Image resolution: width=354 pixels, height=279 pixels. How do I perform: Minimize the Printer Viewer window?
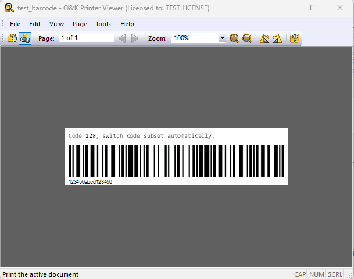click(287, 8)
